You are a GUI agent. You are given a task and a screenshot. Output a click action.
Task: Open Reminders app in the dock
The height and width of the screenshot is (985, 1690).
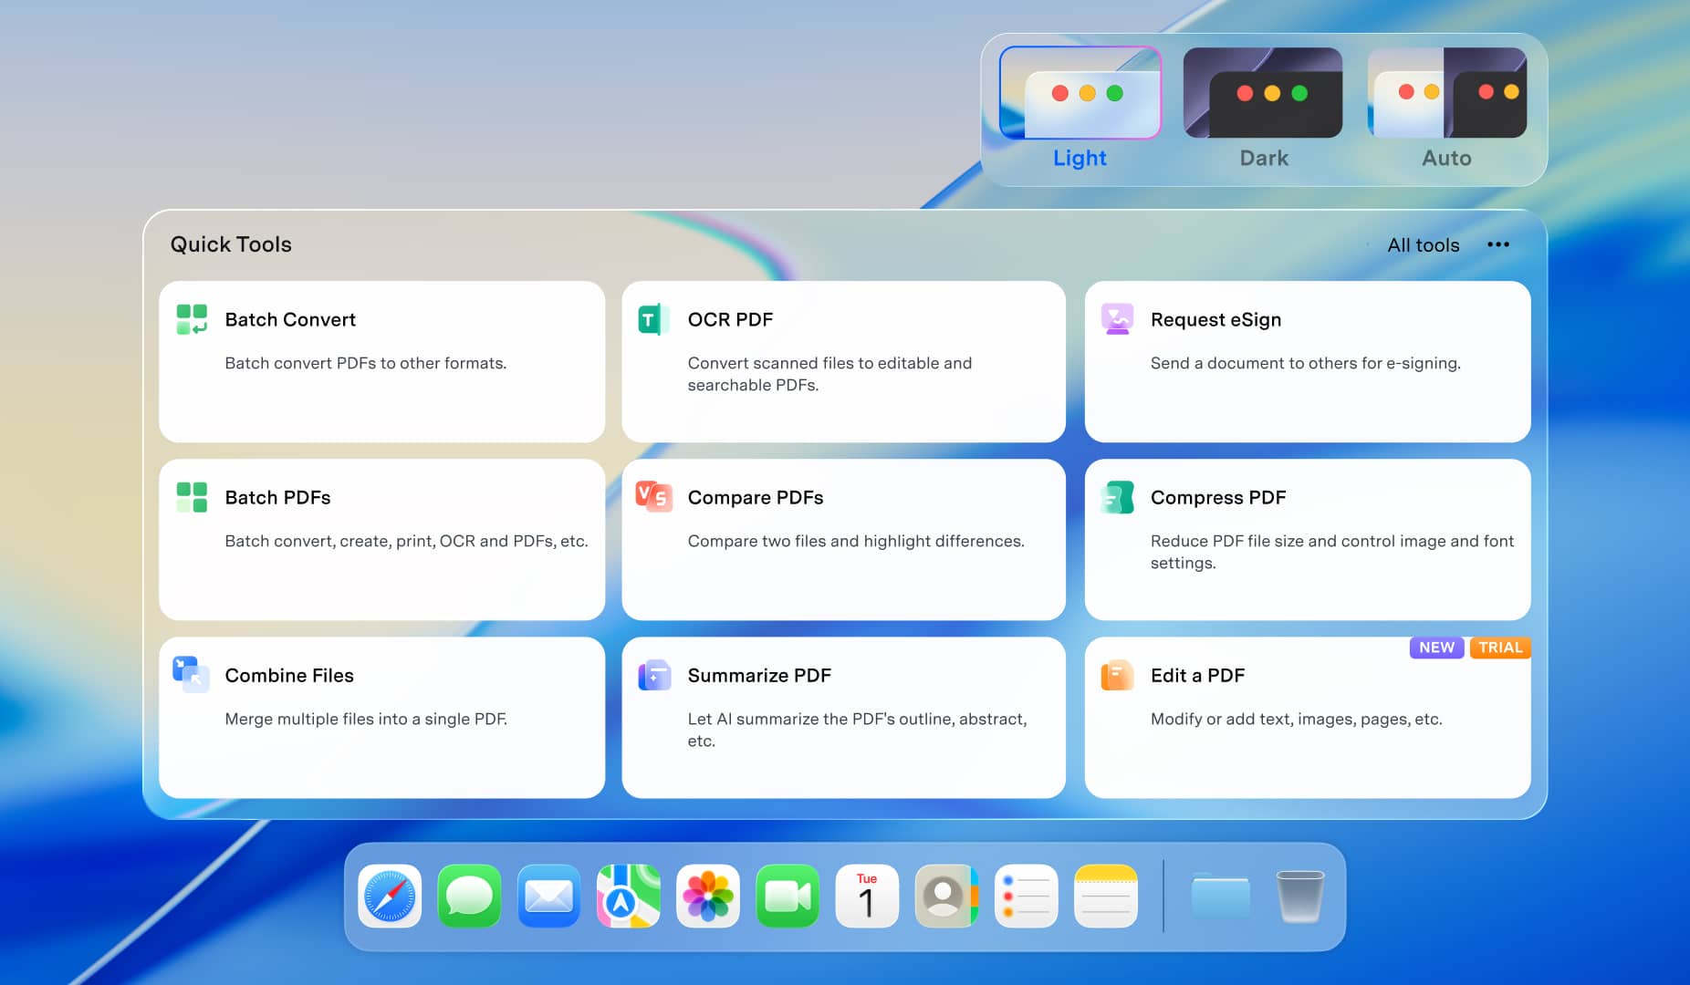click(1027, 897)
